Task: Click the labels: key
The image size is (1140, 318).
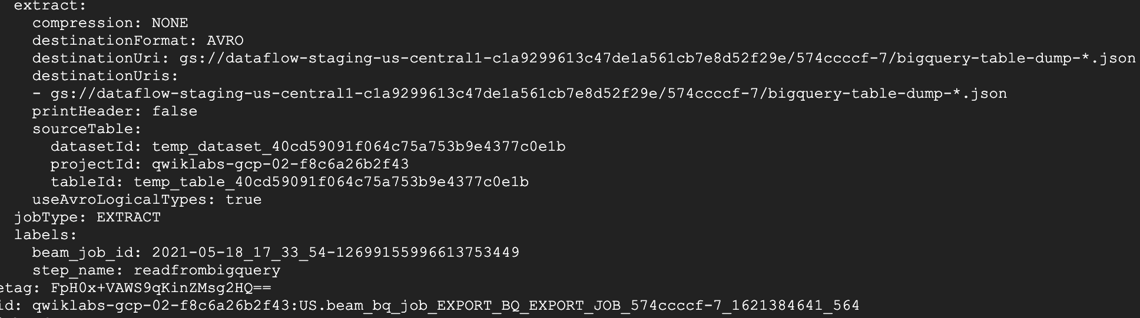Action: tap(46, 235)
